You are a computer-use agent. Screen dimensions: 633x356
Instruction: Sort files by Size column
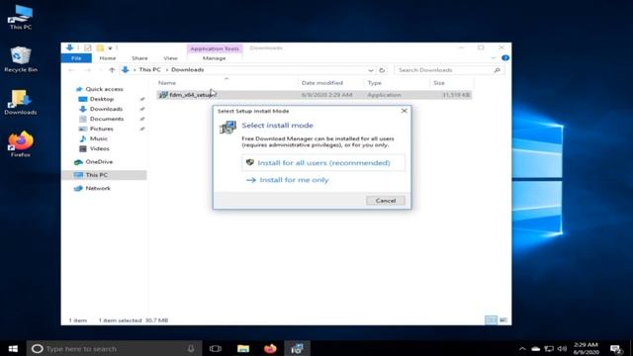pos(439,83)
